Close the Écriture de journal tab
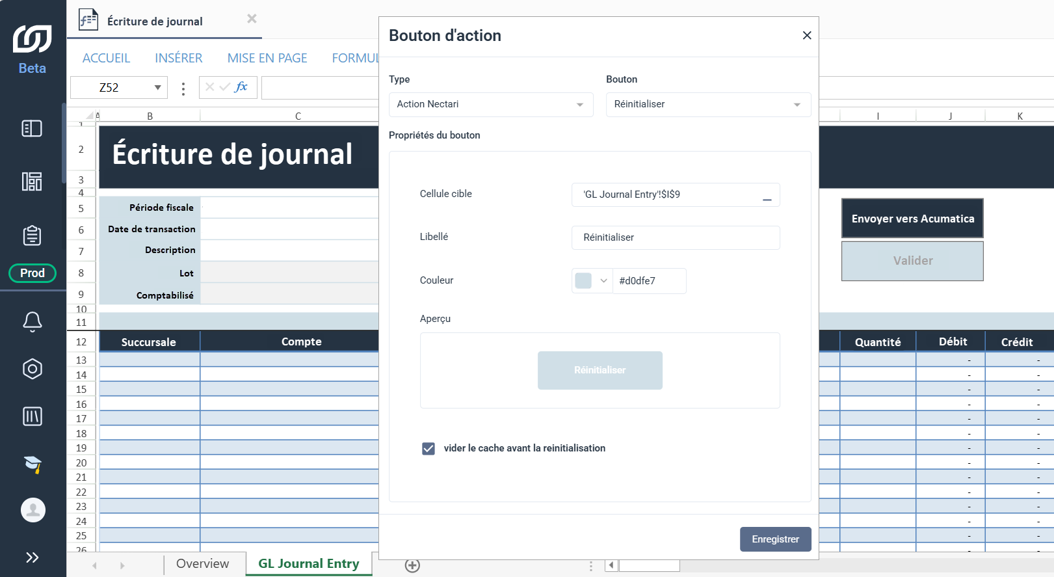The image size is (1054, 577). pos(252,19)
